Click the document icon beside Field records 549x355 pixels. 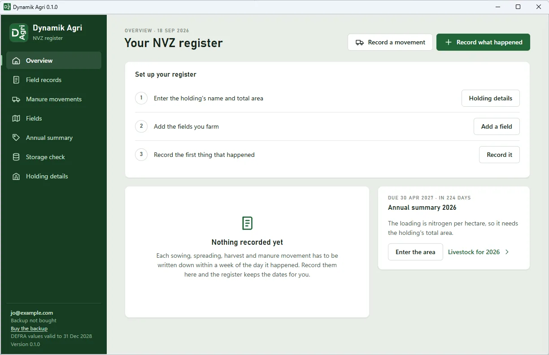pyautogui.click(x=16, y=80)
